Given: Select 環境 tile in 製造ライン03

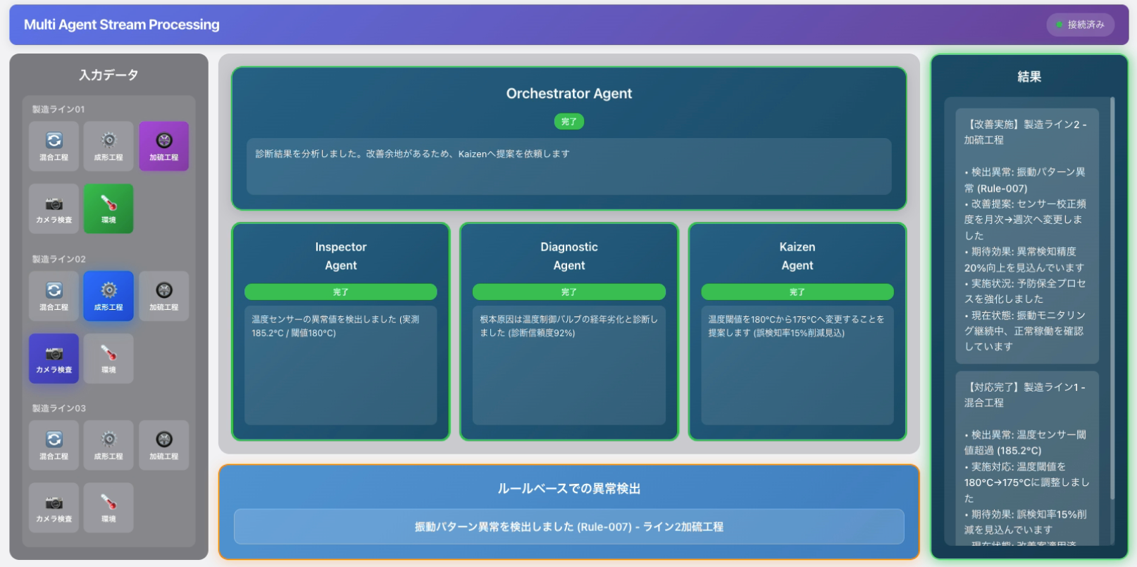Looking at the screenshot, I should [108, 508].
